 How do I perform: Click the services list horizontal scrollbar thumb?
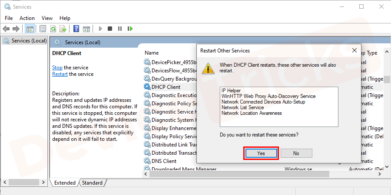click(x=239, y=174)
